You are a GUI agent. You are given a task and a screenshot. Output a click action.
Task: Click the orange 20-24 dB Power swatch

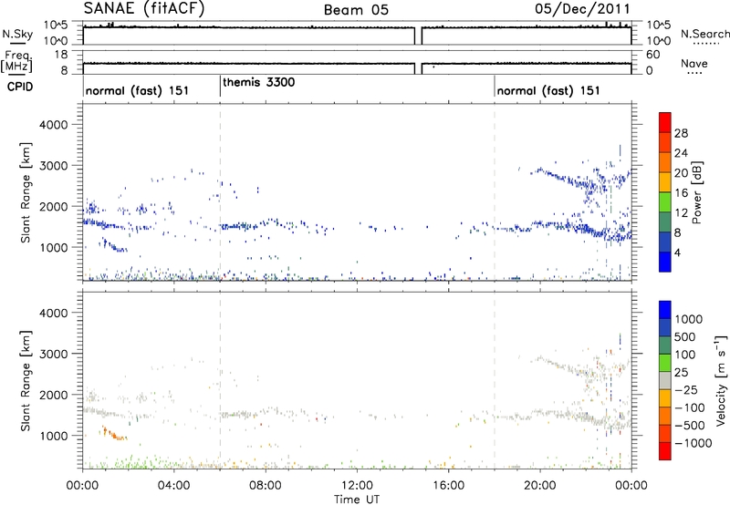click(665, 162)
